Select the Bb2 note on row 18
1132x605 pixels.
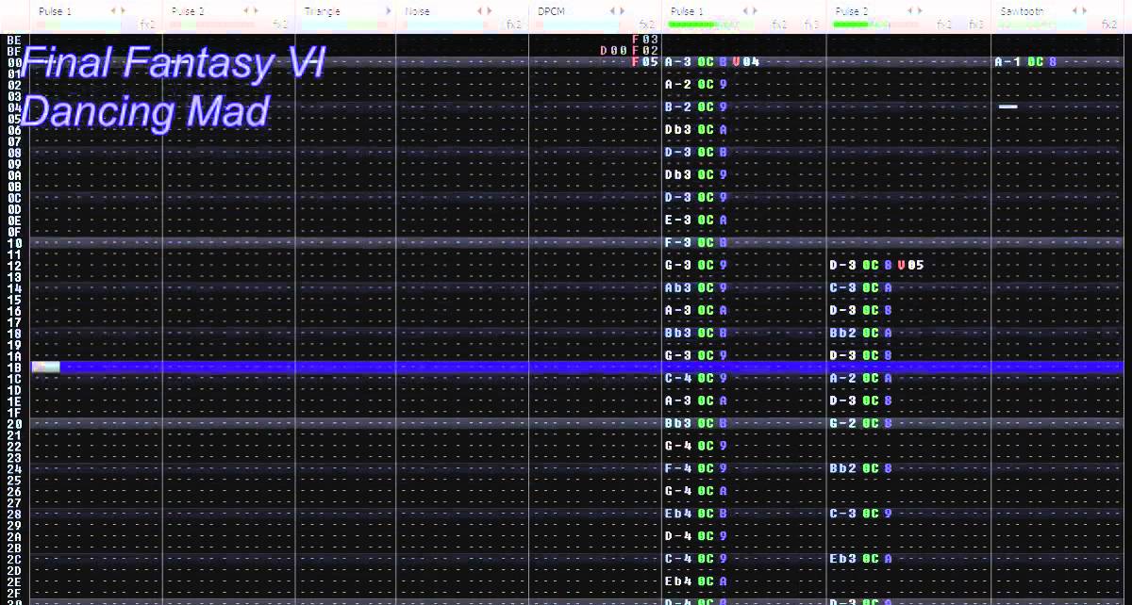(843, 333)
